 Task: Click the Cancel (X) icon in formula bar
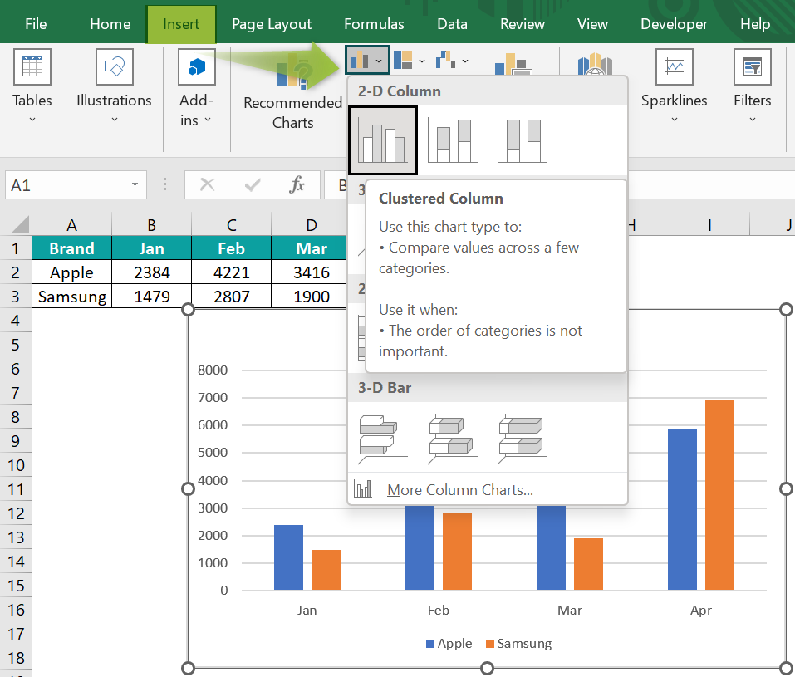[208, 184]
